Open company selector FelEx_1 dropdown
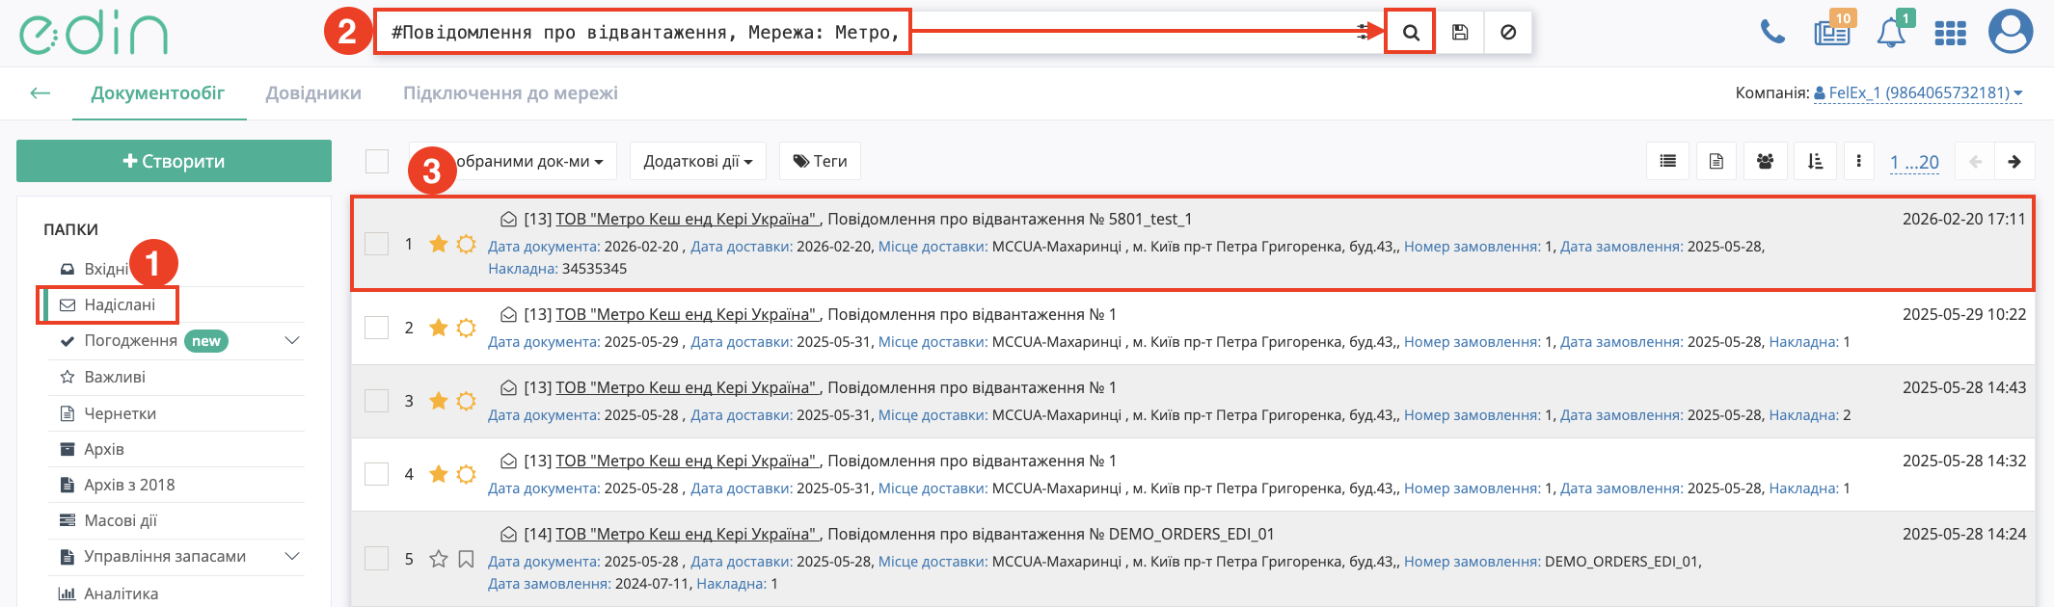This screenshot has height=607, width=2054. (x=1918, y=92)
